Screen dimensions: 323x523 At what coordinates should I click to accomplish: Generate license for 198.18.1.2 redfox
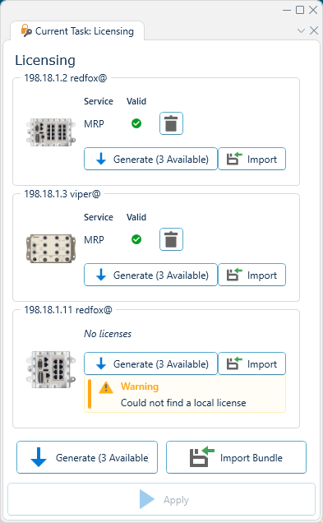[150, 159]
